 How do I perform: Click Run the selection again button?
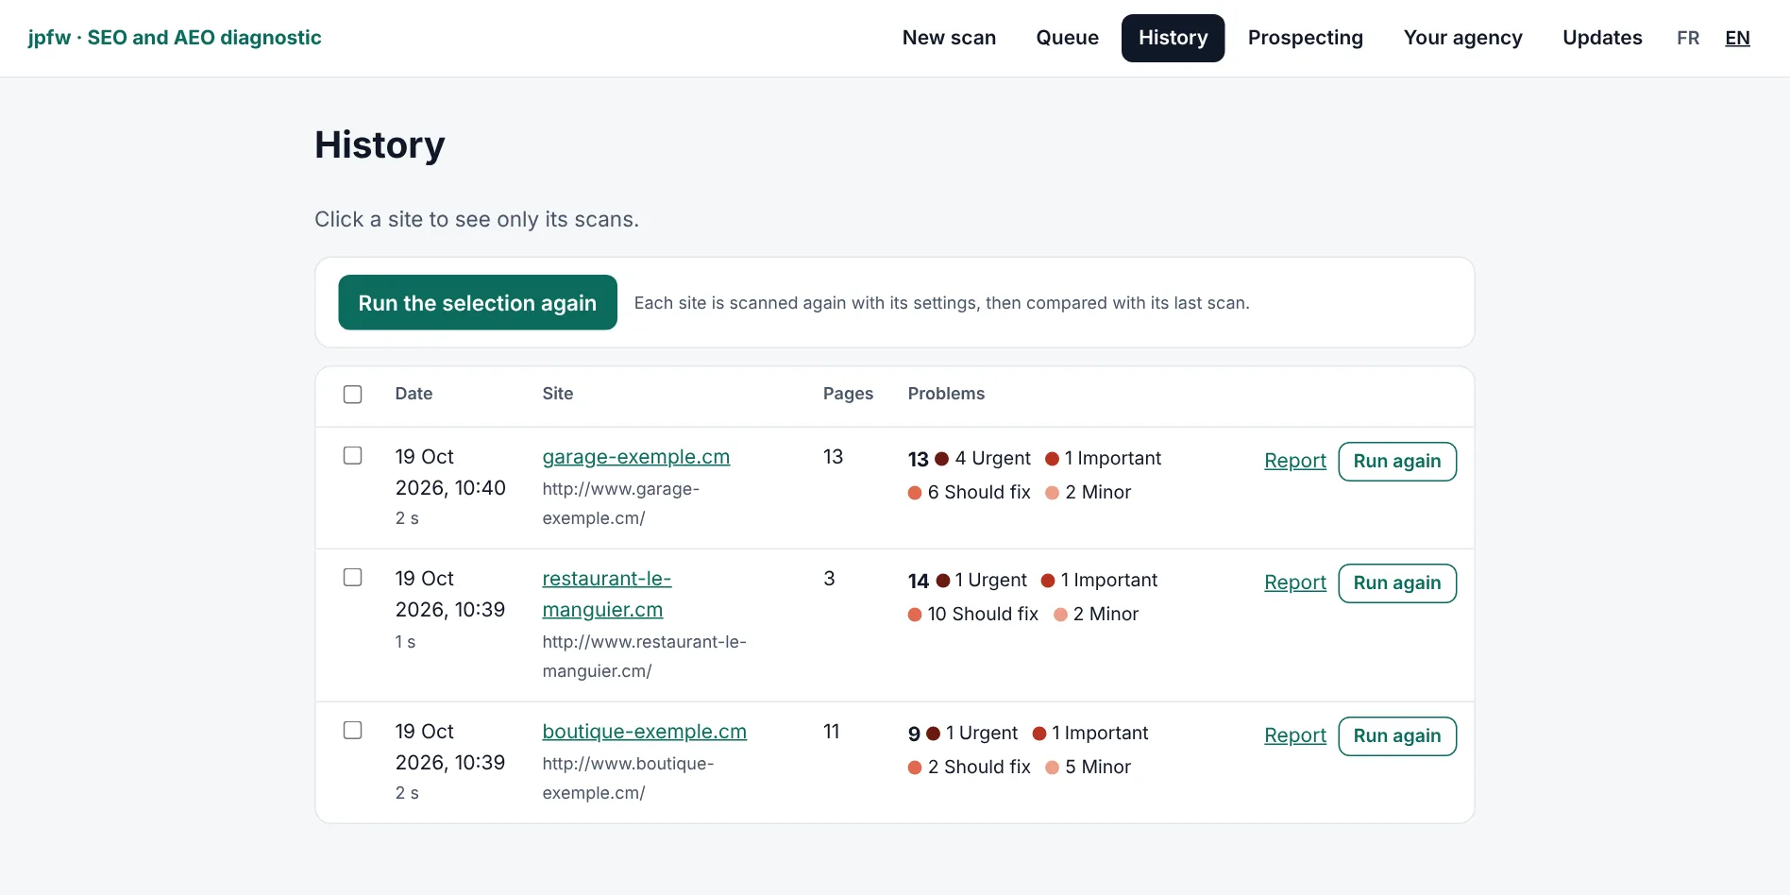[x=478, y=302]
